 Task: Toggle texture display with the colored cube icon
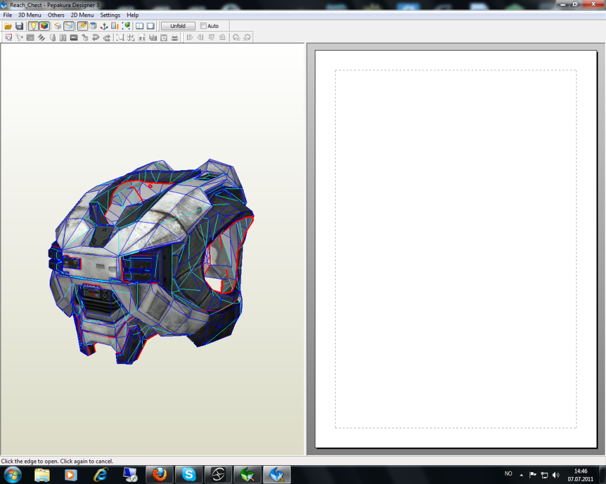tap(44, 26)
